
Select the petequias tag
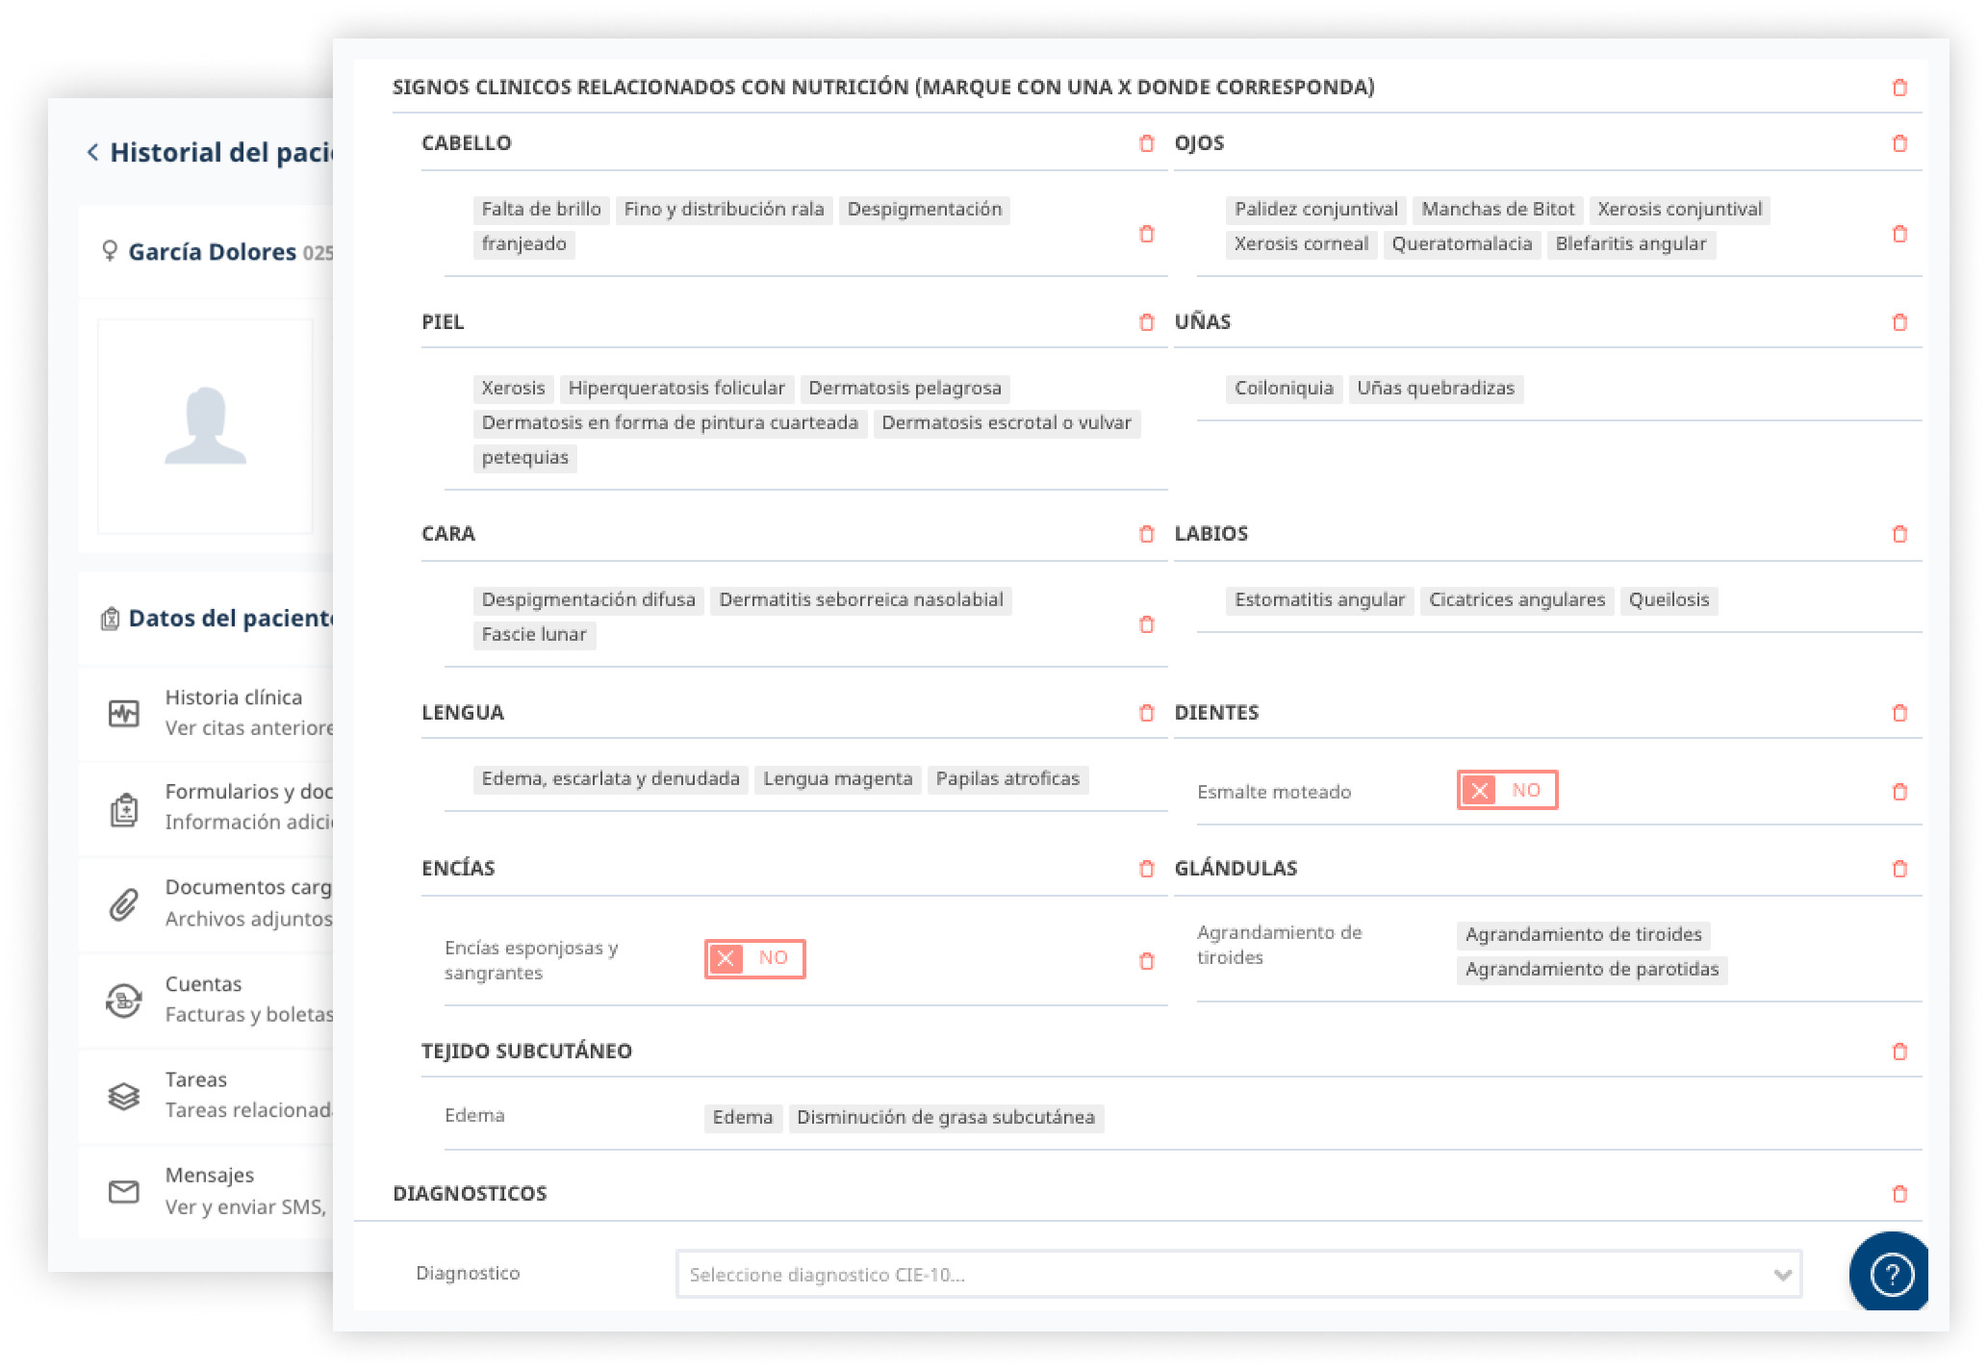(525, 458)
